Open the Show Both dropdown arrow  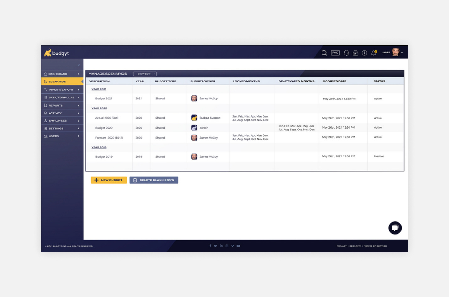[x=154, y=74]
